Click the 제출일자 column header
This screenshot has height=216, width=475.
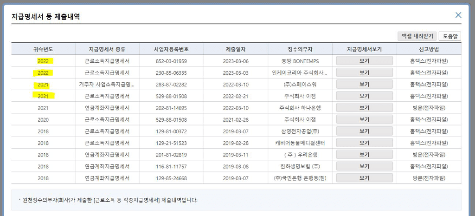[236, 49]
